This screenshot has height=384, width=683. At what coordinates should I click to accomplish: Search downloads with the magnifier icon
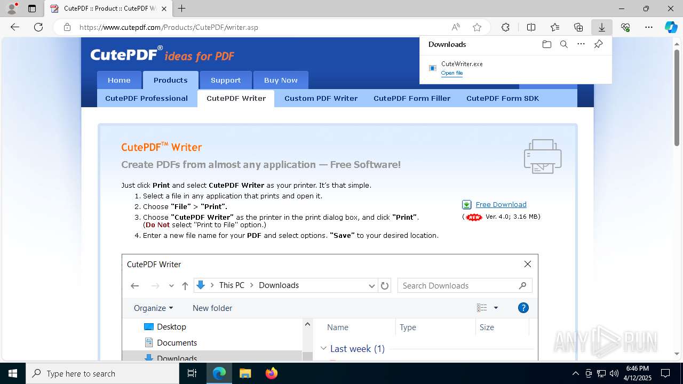564,44
